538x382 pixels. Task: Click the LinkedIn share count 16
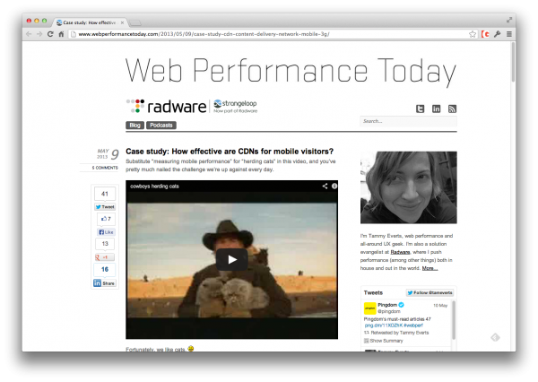click(105, 269)
